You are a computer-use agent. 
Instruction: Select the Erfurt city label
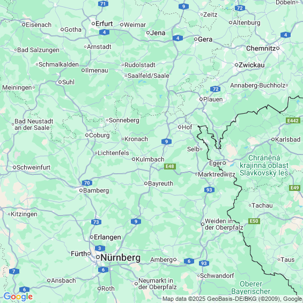point(104,24)
